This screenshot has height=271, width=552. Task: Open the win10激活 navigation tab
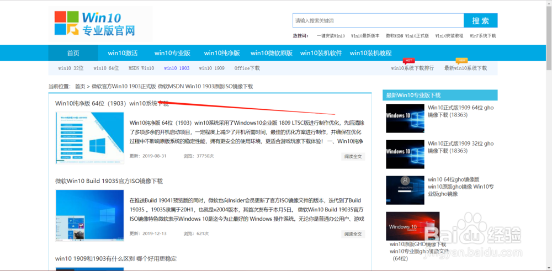coord(123,53)
